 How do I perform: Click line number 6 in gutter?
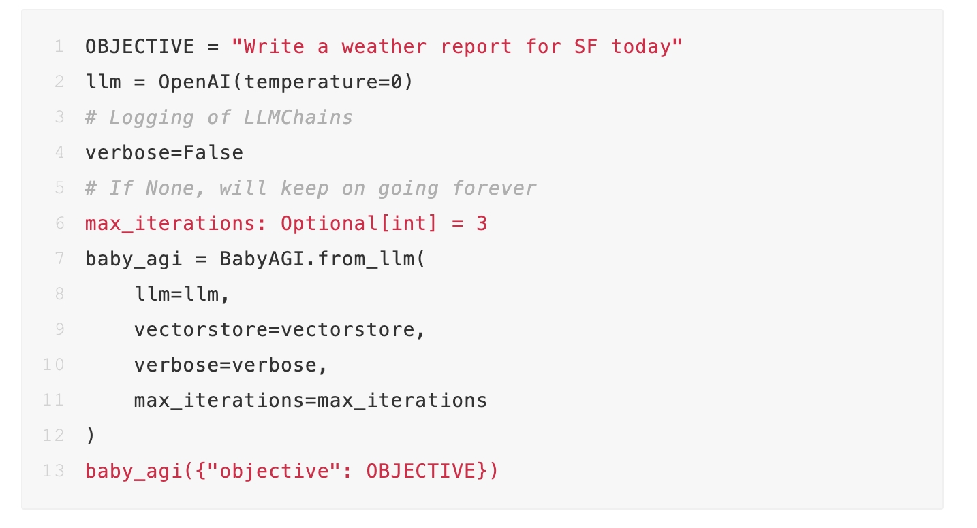point(59,224)
